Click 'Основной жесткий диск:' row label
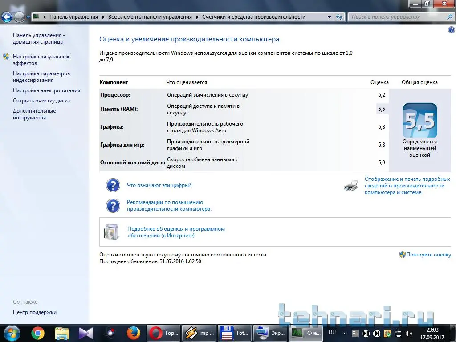 pos(133,162)
